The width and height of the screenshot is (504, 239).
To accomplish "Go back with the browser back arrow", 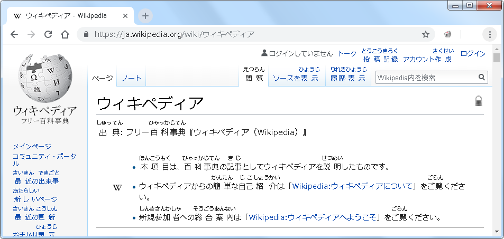I will coord(14,34).
